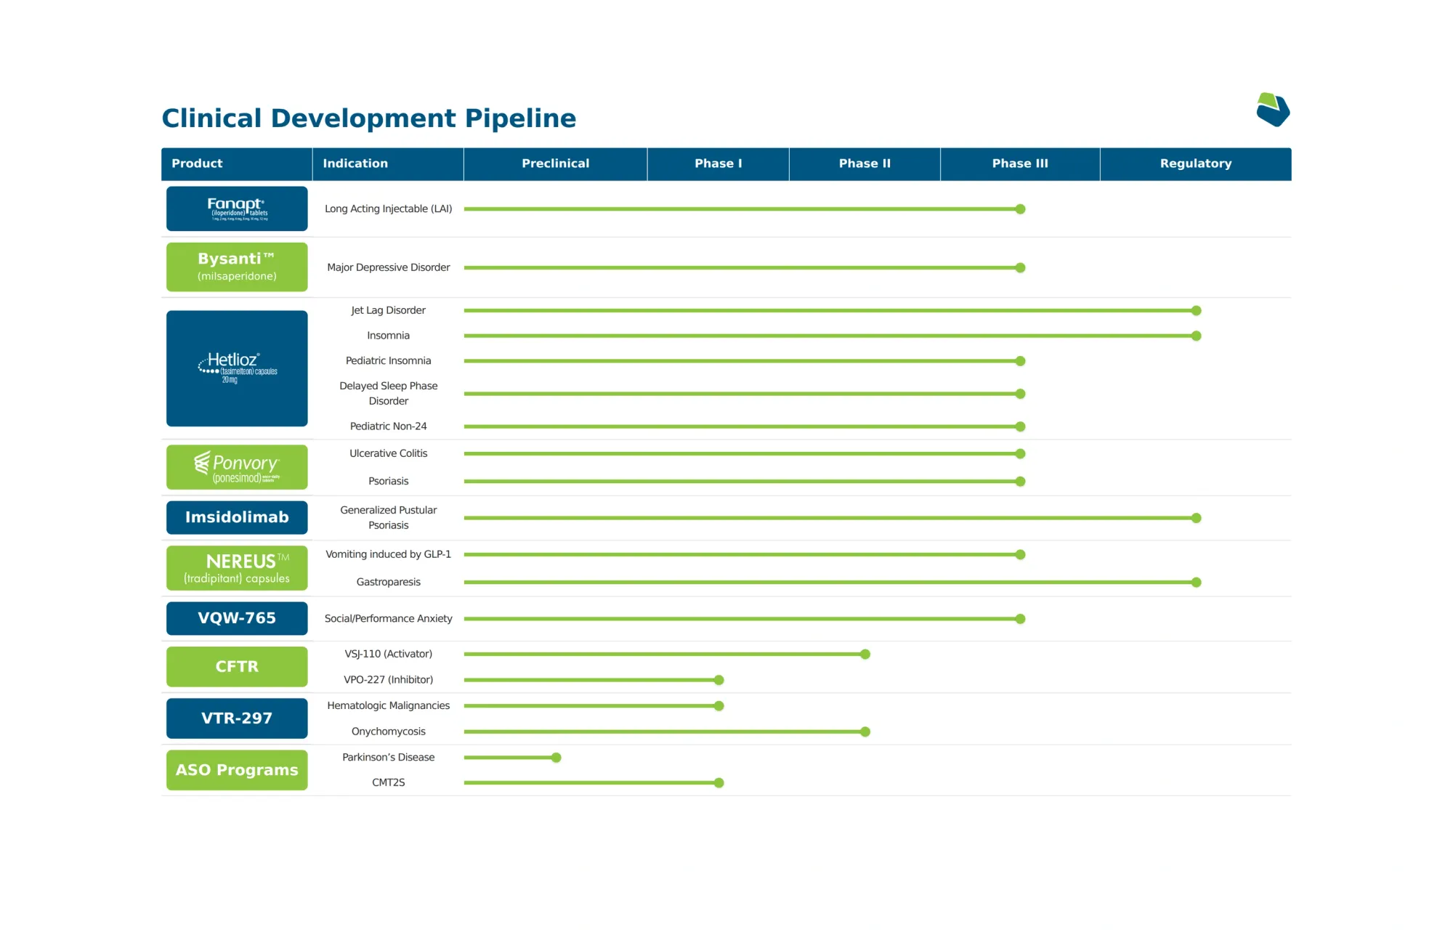Screen dimensions: 1453x940
Task: Click the Jet Lag Disorder indication
Action: pyautogui.click(x=389, y=310)
